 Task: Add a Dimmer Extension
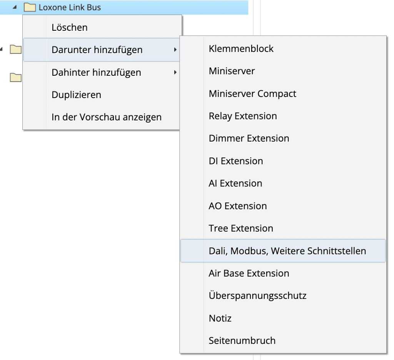pyautogui.click(x=283, y=138)
